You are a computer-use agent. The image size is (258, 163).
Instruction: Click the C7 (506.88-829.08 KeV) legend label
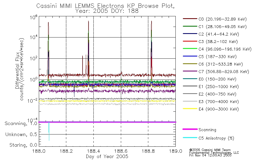click(224, 72)
